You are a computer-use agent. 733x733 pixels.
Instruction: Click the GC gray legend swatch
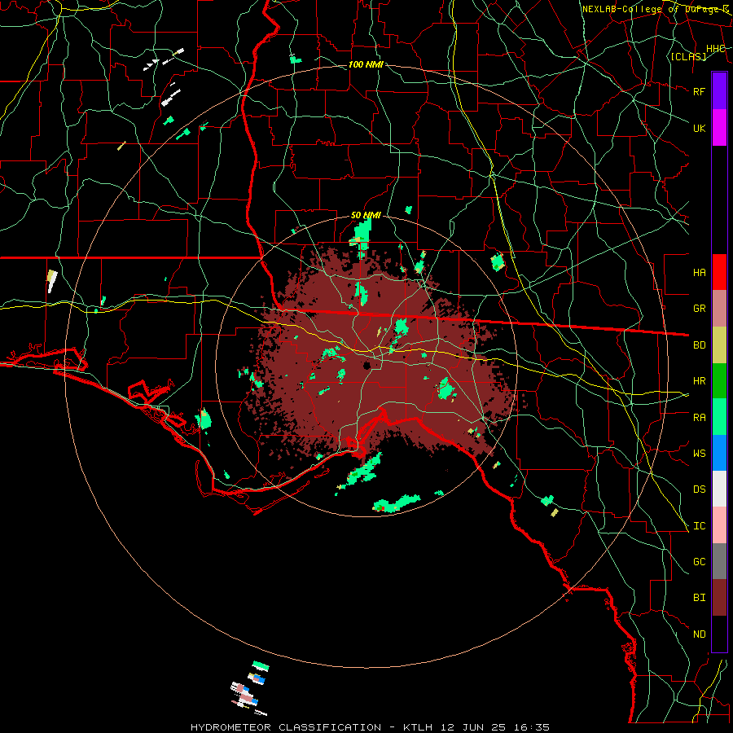tap(719, 561)
